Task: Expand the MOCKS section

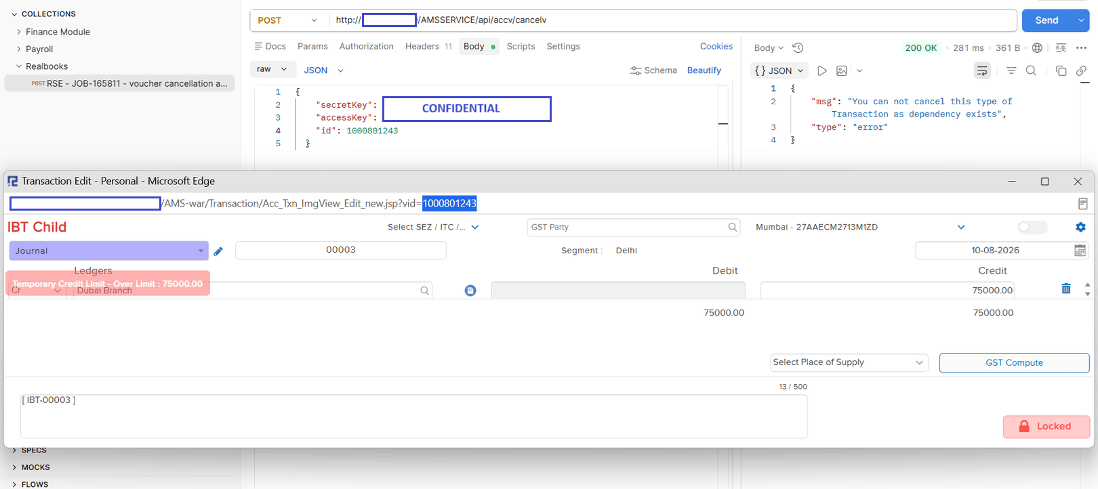Action: (14, 467)
